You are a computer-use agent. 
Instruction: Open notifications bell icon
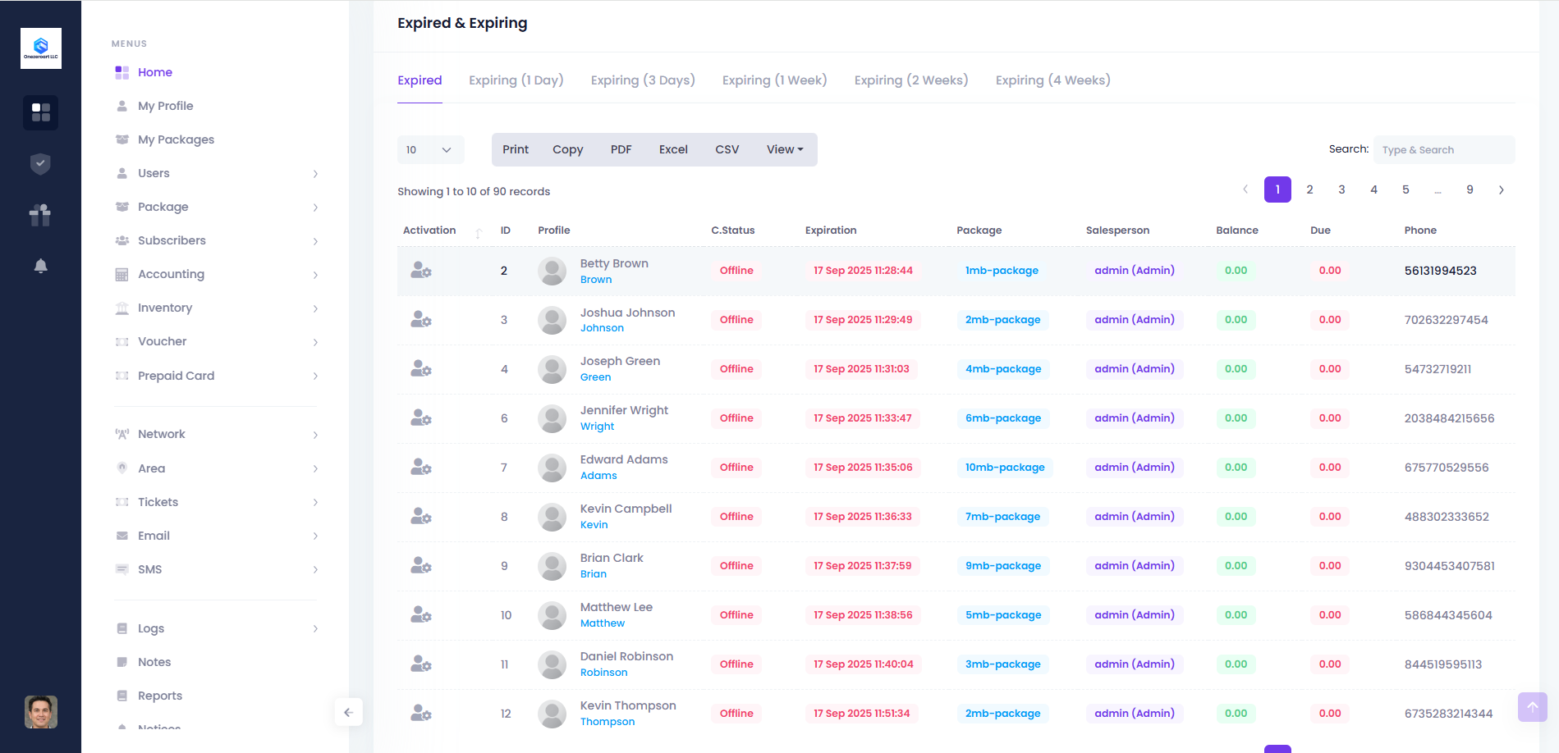(40, 266)
